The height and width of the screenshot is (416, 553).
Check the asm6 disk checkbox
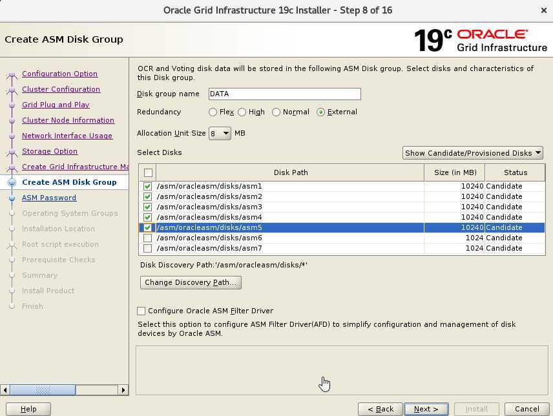(148, 238)
